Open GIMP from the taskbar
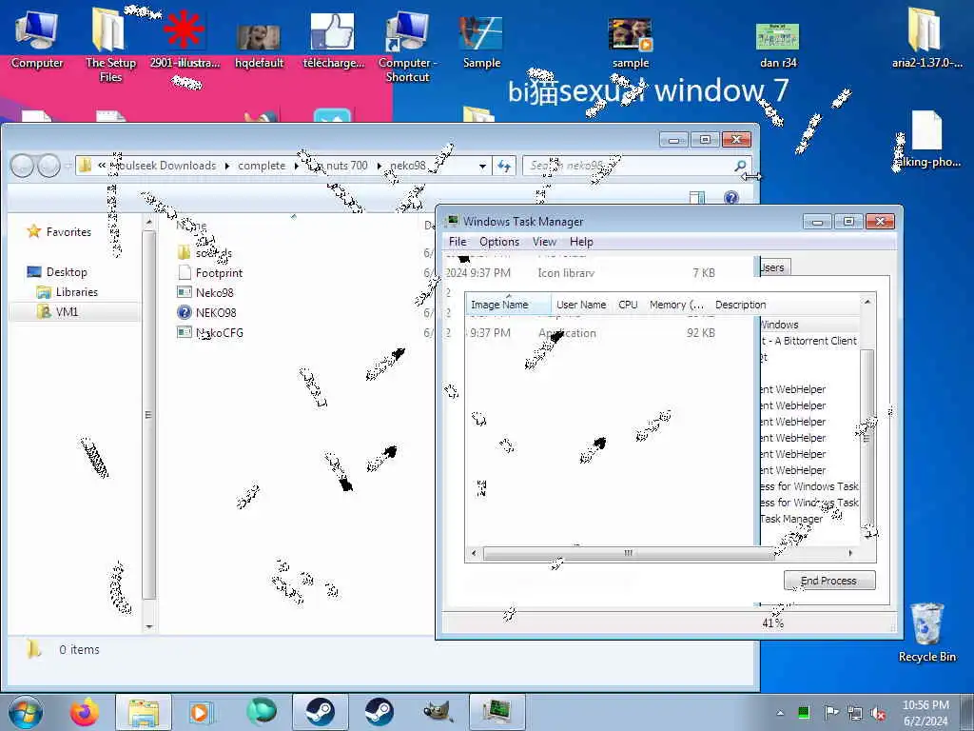Viewport: 974px width, 731px height. click(438, 712)
